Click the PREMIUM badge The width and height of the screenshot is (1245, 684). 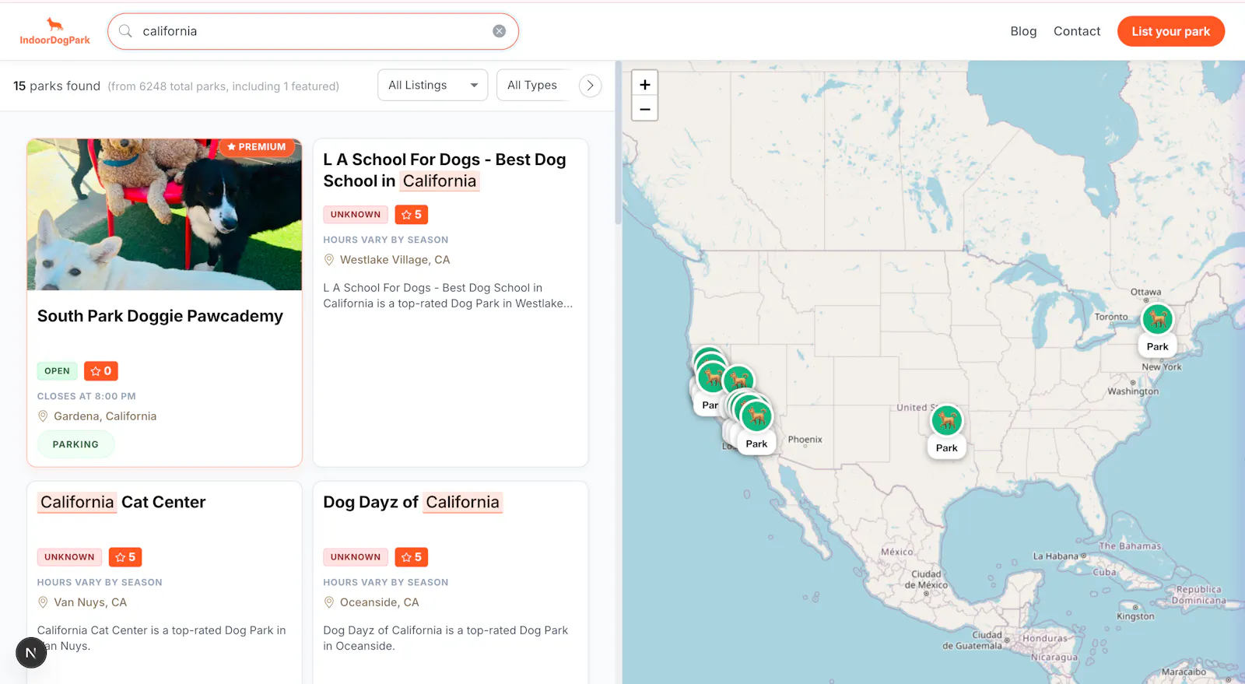pos(257,147)
